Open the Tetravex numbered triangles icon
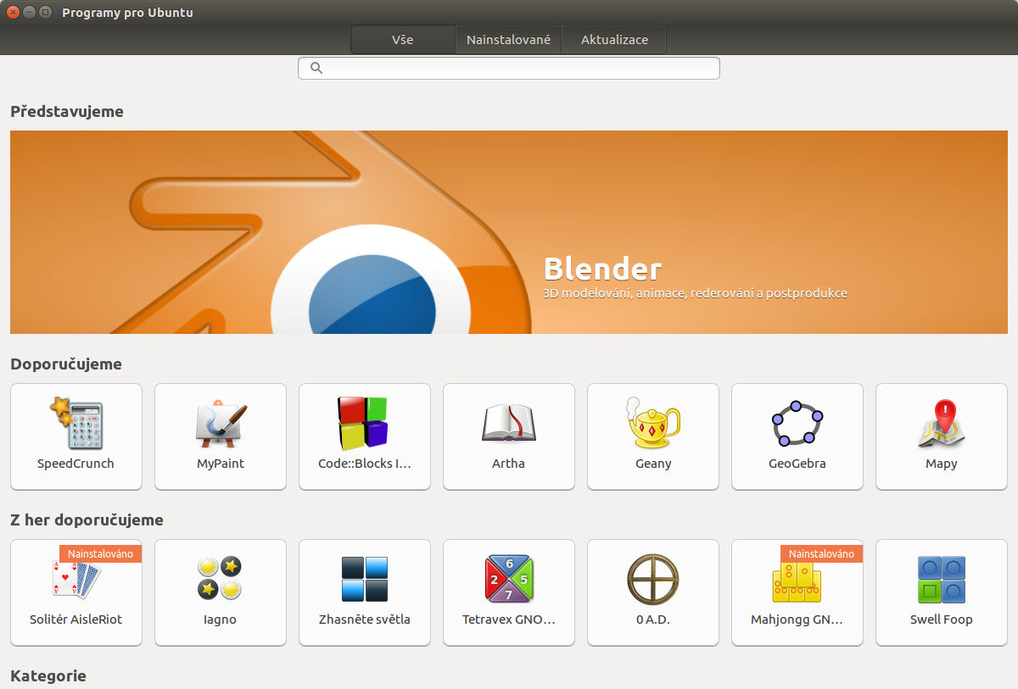 (509, 579)
